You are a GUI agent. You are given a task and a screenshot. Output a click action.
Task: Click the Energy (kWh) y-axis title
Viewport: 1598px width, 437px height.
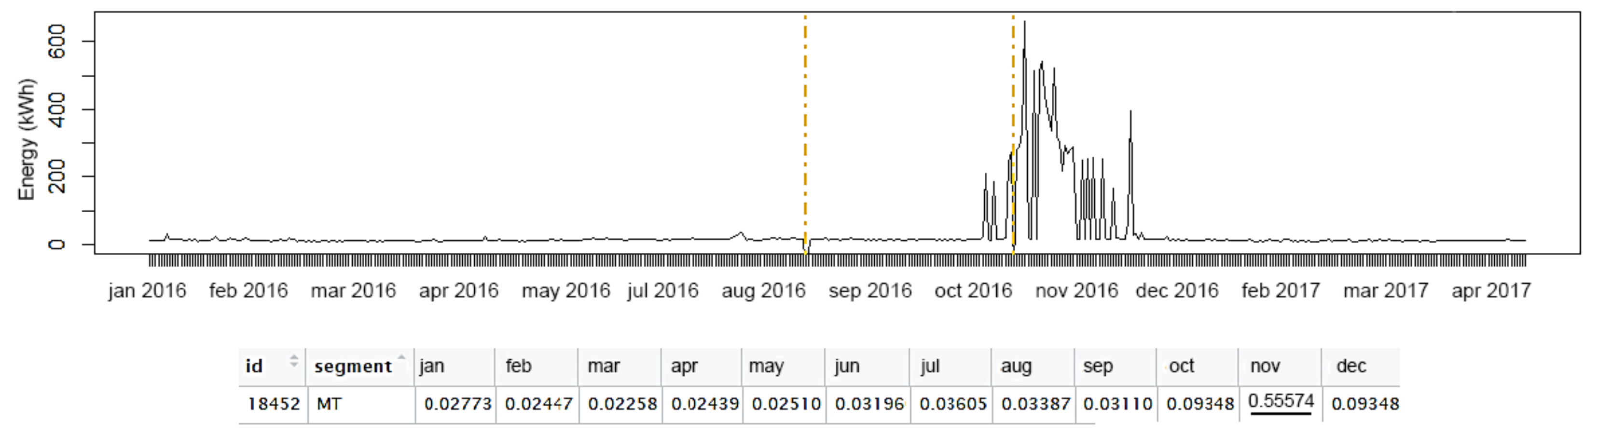pyautogui.click(x=26, y=139)
